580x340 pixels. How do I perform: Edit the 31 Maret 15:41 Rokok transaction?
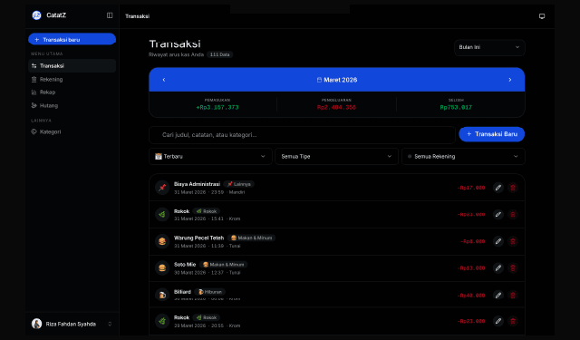tap(498, 214)
